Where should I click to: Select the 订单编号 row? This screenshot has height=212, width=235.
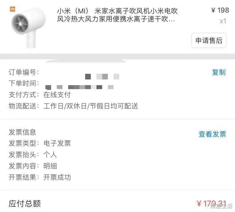pyautogui.click(x=117, y=72)
